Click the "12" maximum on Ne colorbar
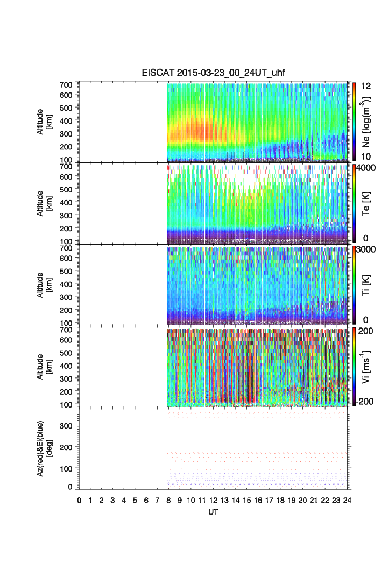The width and height of the screenshot is (381, 571). point(366,86)
